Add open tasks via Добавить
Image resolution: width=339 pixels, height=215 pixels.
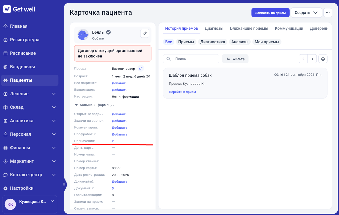(119, 114)
